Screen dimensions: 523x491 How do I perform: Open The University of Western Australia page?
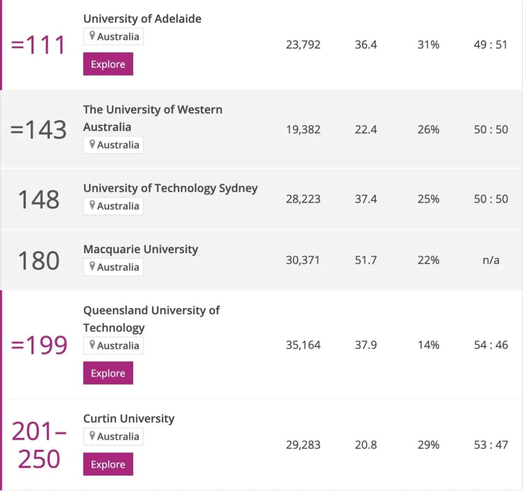tap(153, 118)
